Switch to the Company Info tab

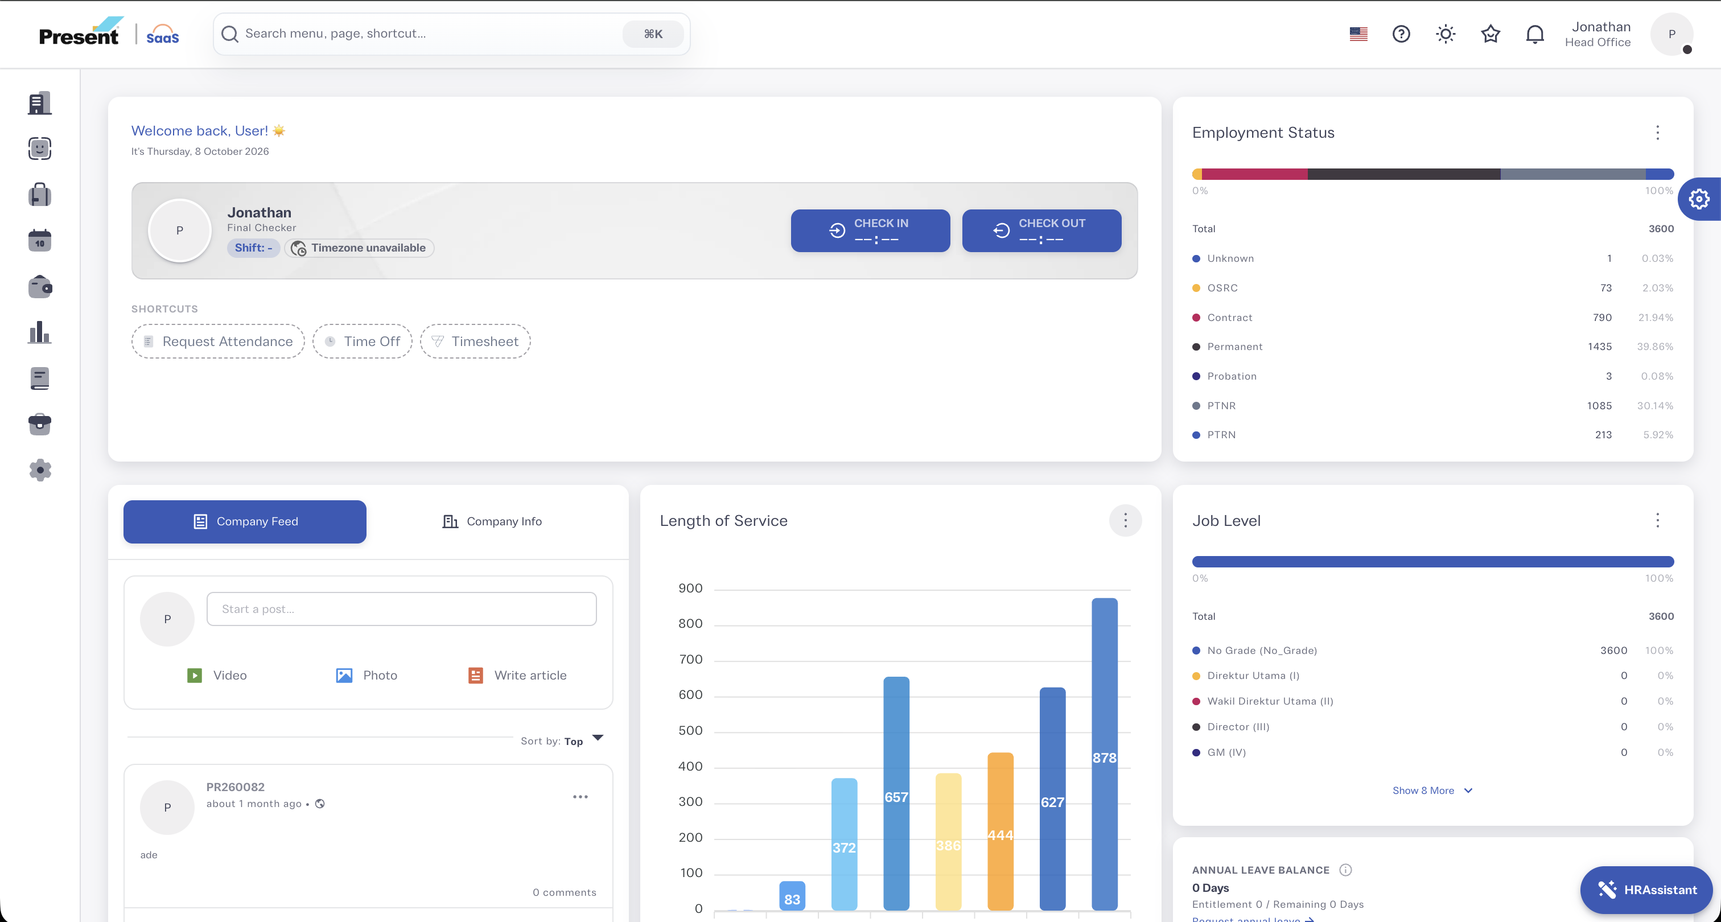(492, 522)
